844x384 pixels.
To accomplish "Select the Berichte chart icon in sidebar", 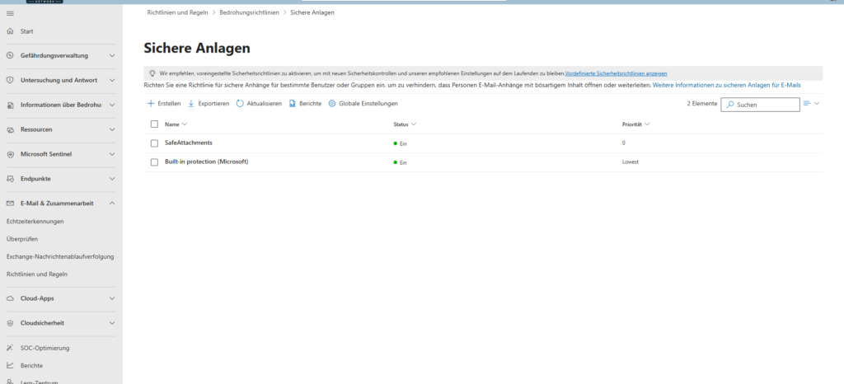I will click(x=10, y=365).
